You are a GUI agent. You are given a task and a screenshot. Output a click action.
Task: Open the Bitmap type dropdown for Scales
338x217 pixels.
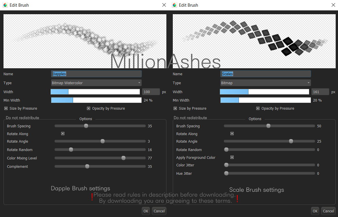click(x=265, y=83)
